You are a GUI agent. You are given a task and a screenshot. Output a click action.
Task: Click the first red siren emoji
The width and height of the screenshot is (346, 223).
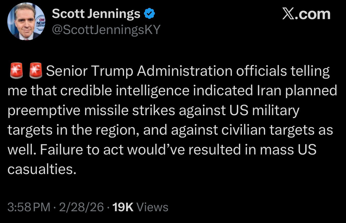pos(16,71)
